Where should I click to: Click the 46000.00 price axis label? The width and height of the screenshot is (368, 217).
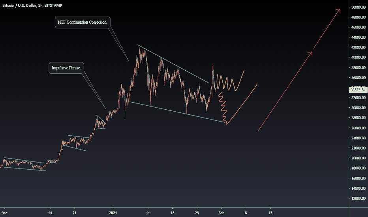(x=359, y=28)
